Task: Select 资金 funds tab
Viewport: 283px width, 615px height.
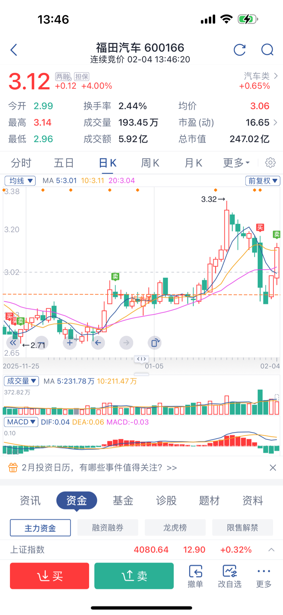Action: tap(77, 500)
